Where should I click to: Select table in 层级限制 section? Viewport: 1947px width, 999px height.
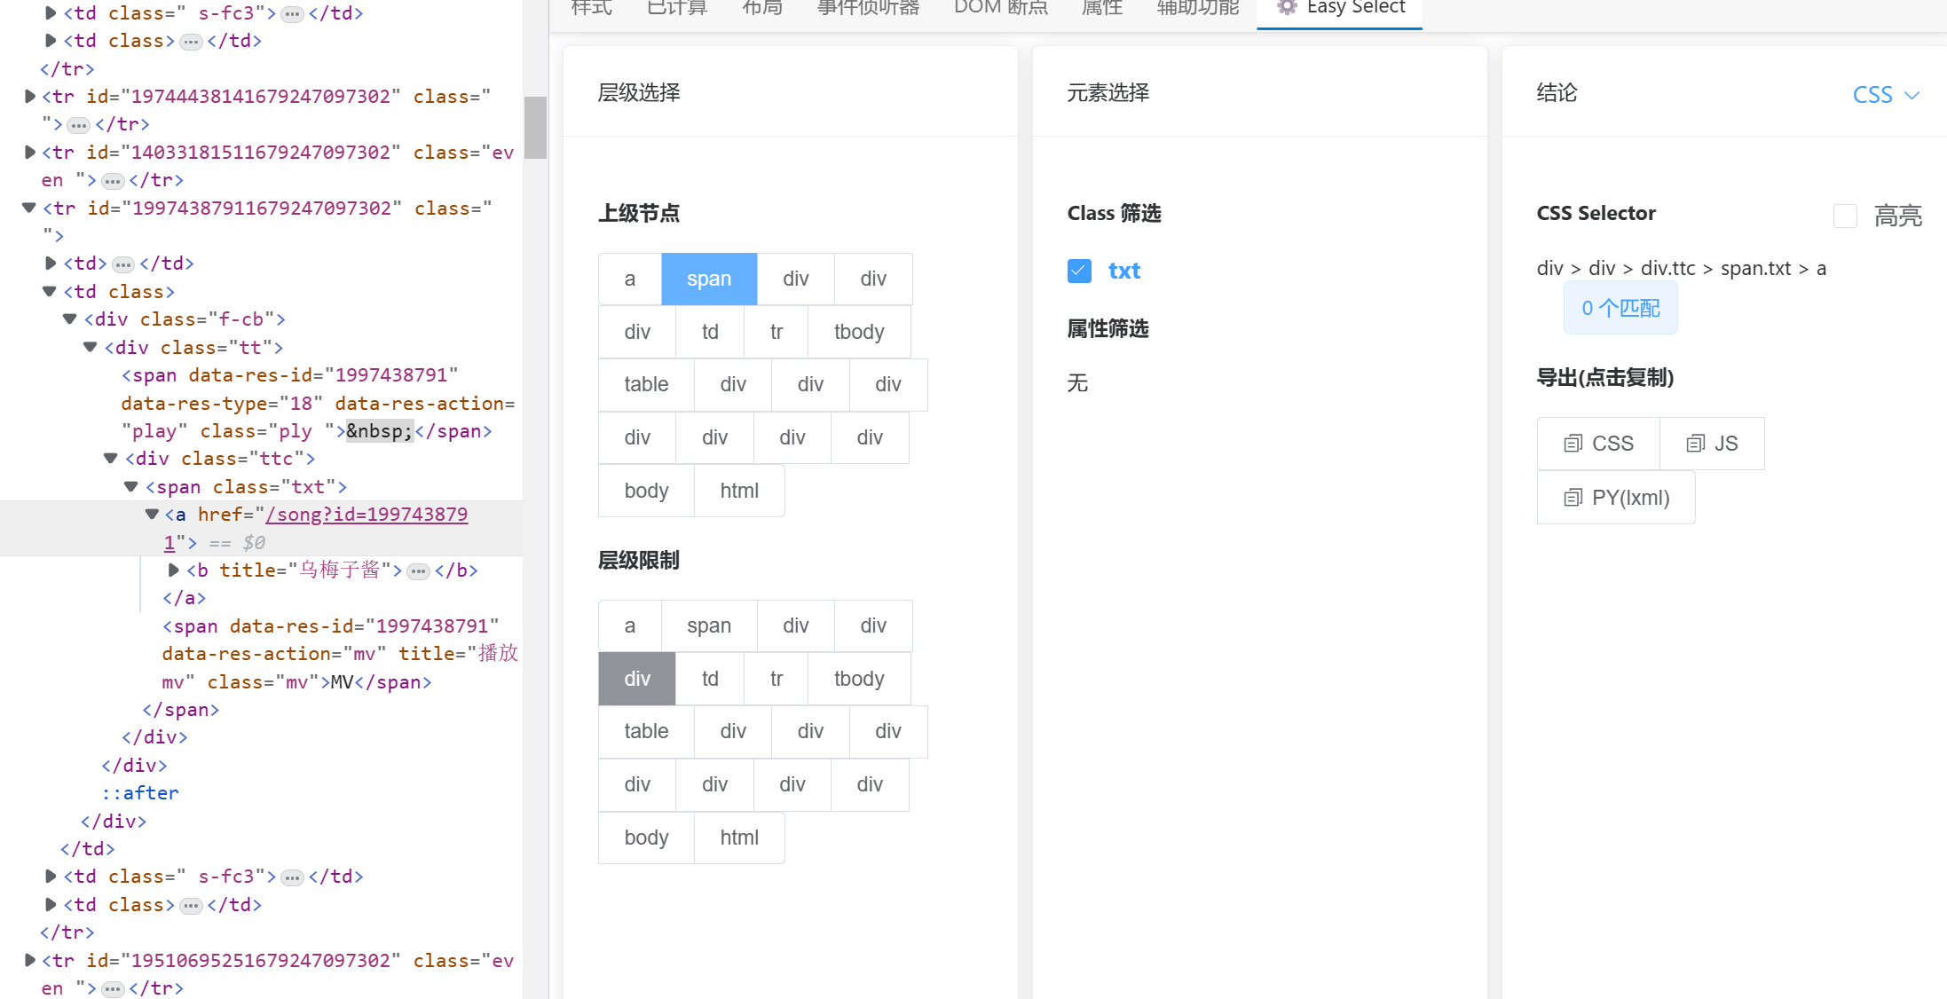646,731
